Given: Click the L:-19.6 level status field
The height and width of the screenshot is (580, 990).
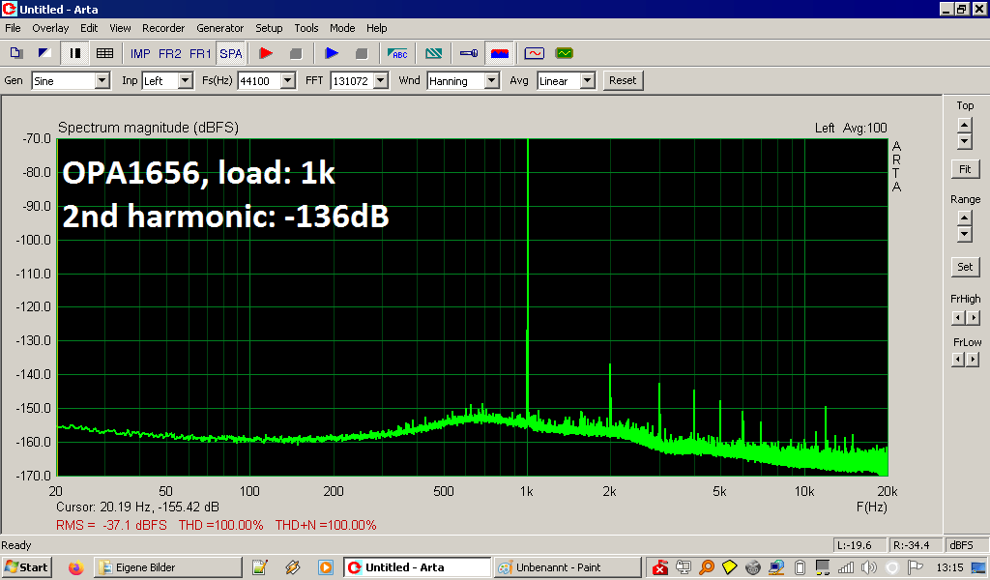Looking at the screenshot, I should (x=859, y=544).
